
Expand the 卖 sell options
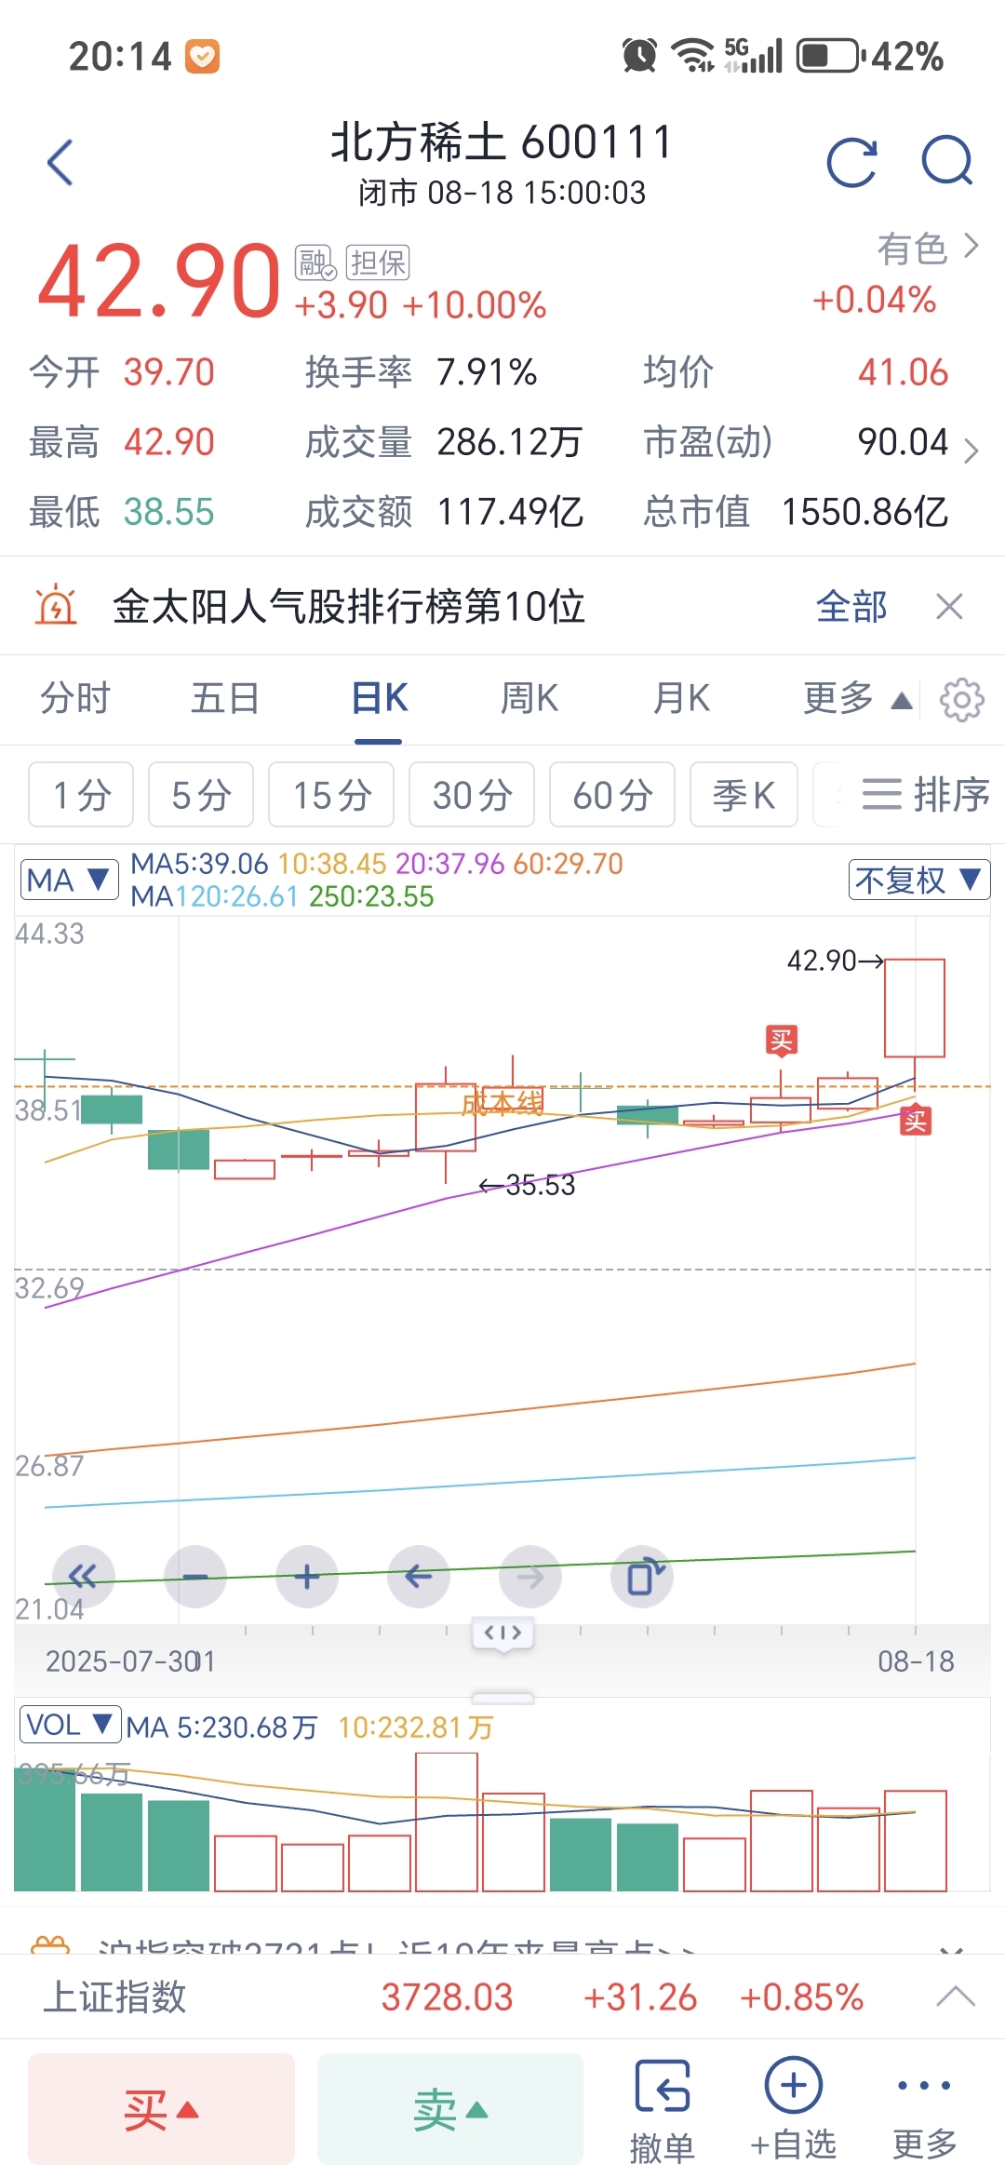pyautogui.click(x=450, y=2108)
